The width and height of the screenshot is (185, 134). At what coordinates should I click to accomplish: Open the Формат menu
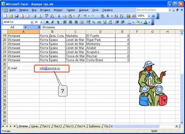tap(58, 10)
